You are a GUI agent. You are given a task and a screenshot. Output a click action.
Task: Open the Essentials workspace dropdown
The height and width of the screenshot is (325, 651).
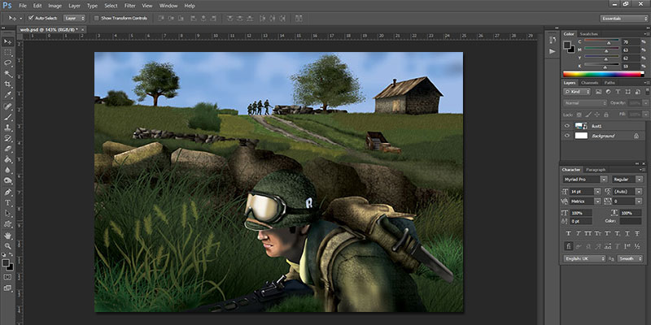[623, 18]
